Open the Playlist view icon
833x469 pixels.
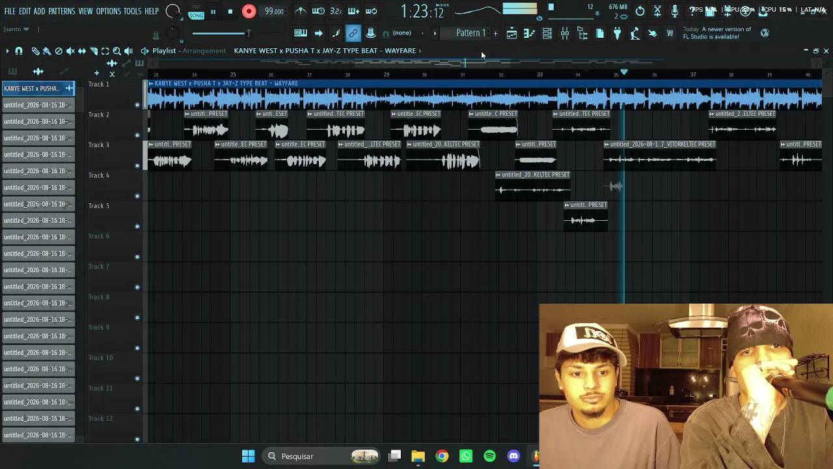click(512, 33)
